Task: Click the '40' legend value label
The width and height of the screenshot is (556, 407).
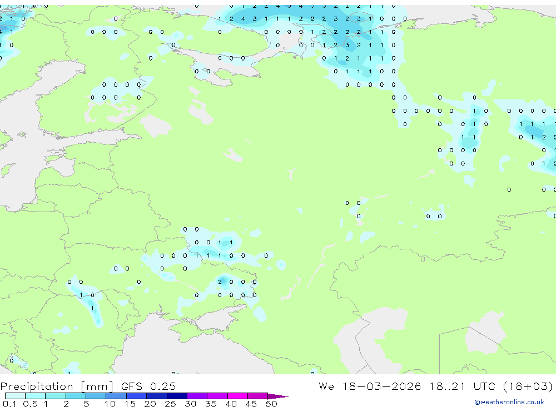Action: [231, 404]
